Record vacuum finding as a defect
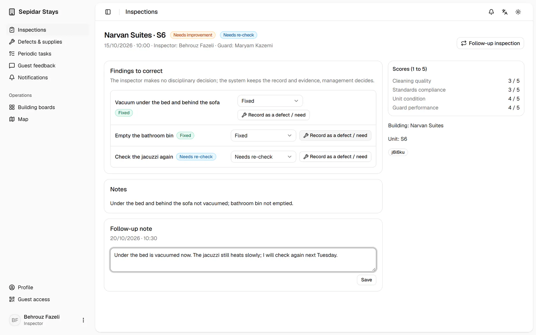 (x=273, y=115)
